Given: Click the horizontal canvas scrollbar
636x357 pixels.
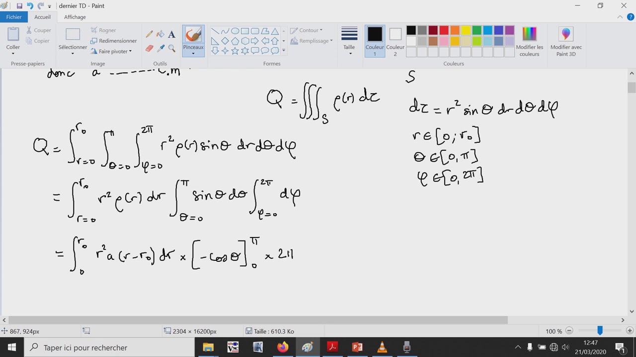Looking at the screenshot, I should pos(258,320).
